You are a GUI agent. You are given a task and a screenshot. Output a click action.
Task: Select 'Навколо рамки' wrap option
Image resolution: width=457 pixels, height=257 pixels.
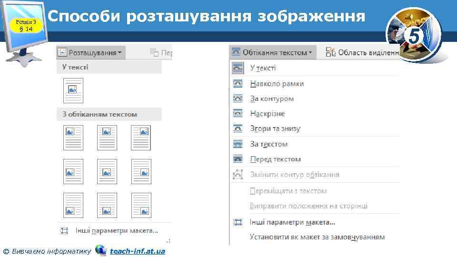tap(315, 84)
